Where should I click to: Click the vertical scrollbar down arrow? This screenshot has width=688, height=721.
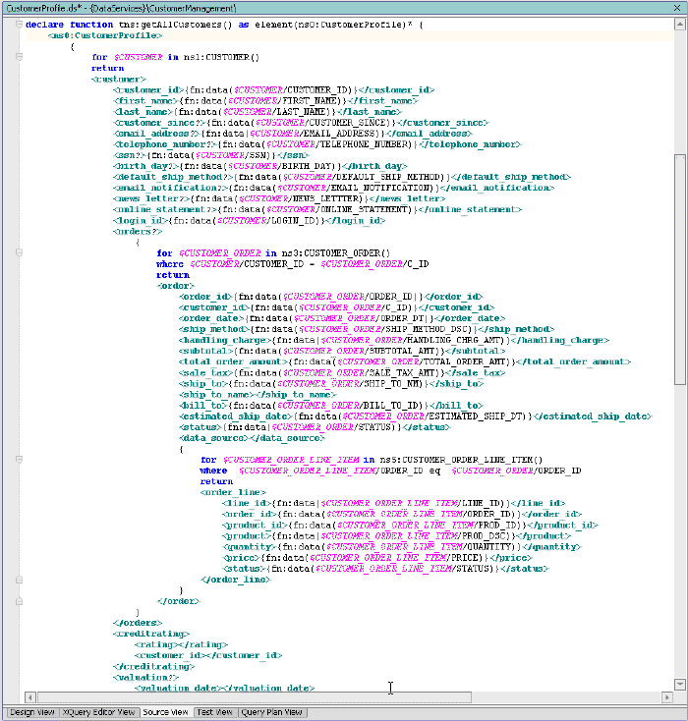pyautogui.click(x=680, y=685)
